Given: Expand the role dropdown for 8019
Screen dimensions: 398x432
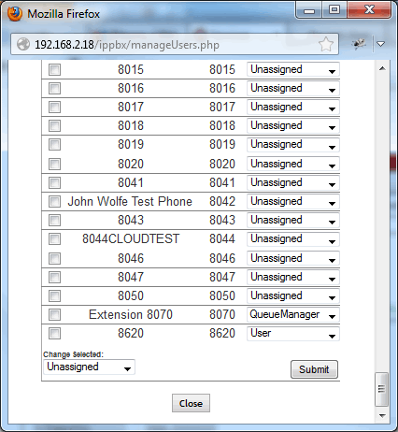Looking at the screenshot, I should tap(293, 144).
